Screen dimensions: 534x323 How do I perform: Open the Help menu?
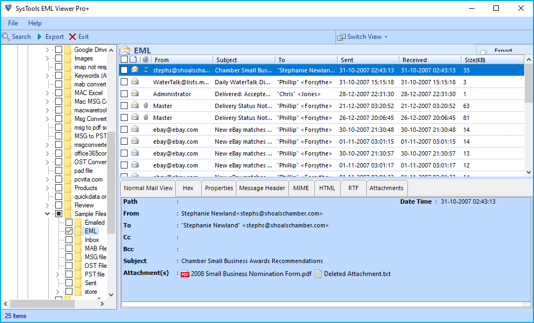(35, 23)
